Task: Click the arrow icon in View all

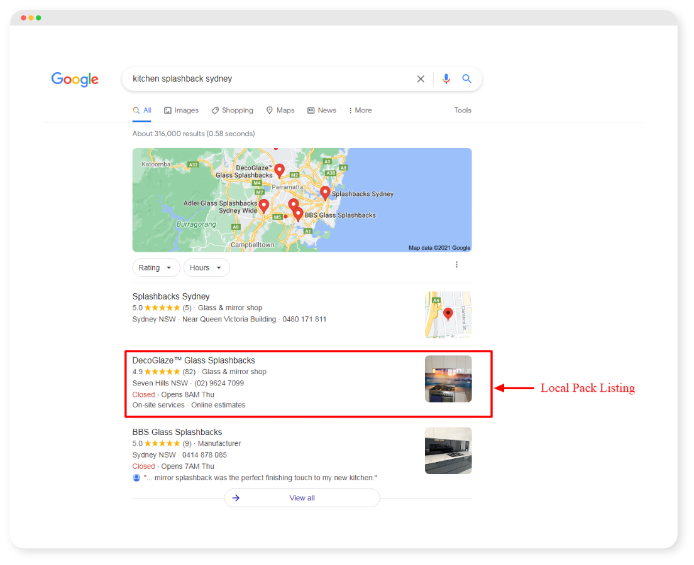Action: (x=236, y=498)
